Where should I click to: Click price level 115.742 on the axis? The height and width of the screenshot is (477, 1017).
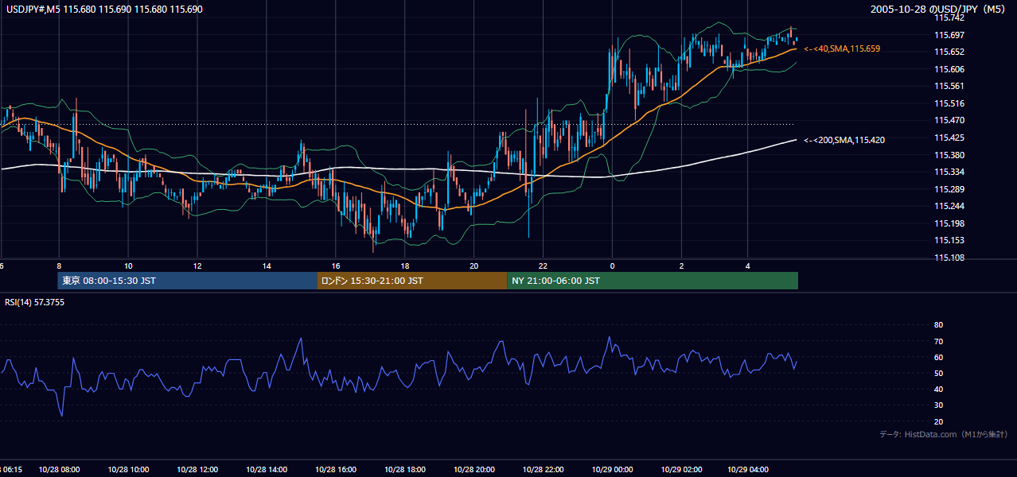[949, 17]
